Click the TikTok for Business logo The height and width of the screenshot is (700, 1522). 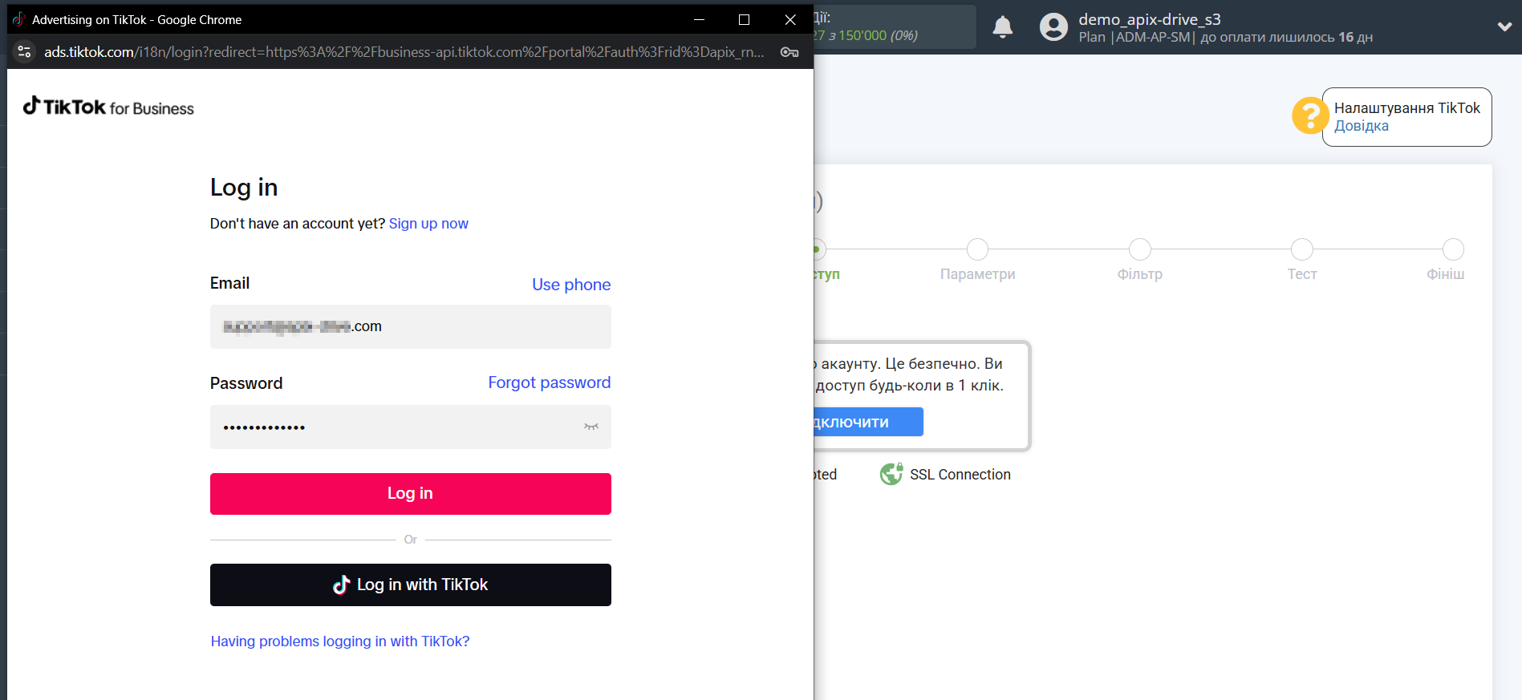click(108, 107)
